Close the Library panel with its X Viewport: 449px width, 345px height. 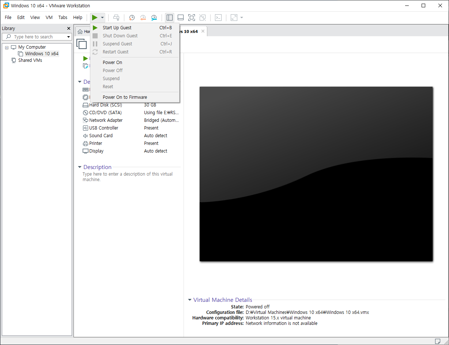pos(69,29)
